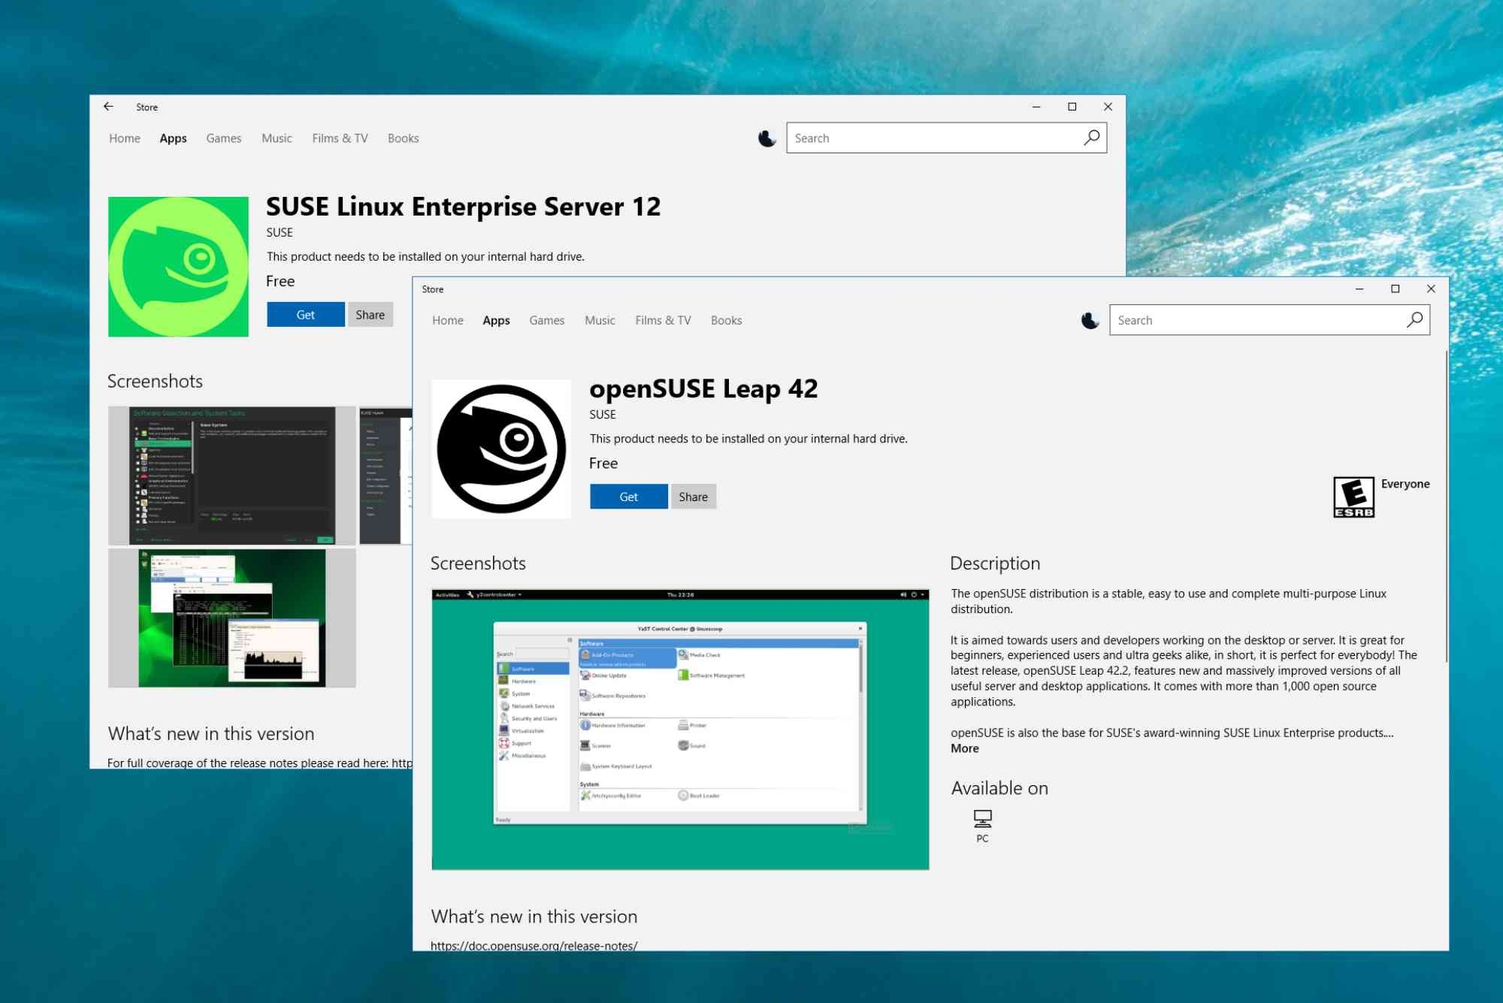
Task: Open doc.opensuse.org release-notes link
Action: (x=534, y=946)
